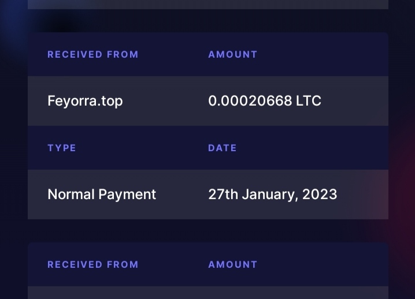Image resolution: width=415 pixels, height=299 pixels.
Task: Click the TYPE column header
Action: (62, 148)
